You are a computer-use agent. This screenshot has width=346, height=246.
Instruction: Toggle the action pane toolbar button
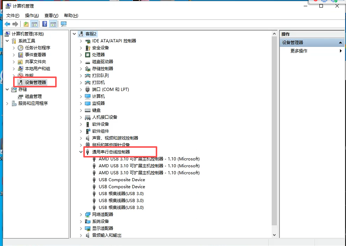point(53,24)
